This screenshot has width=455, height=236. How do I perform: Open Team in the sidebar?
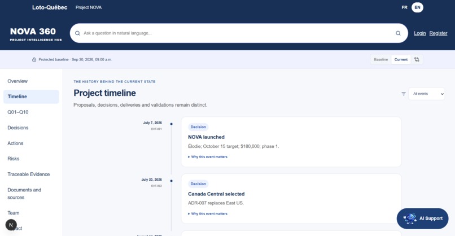click(31, 213)
